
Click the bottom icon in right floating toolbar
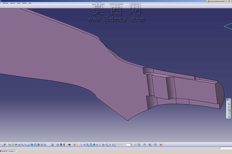229,117
